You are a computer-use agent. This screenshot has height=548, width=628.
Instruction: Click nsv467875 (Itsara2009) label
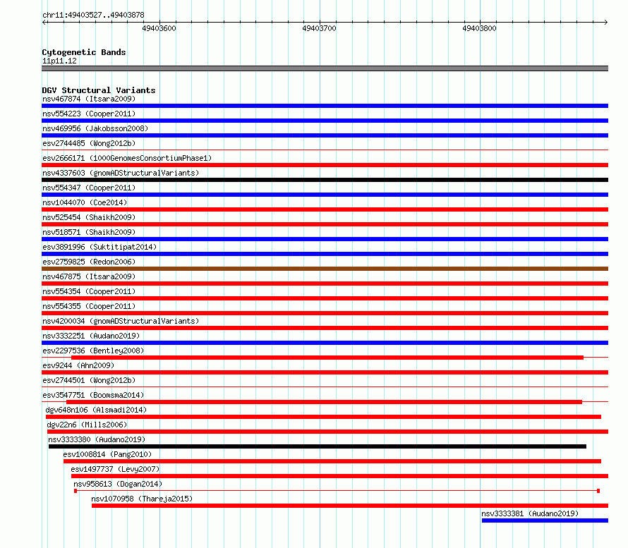coord(89,276)
